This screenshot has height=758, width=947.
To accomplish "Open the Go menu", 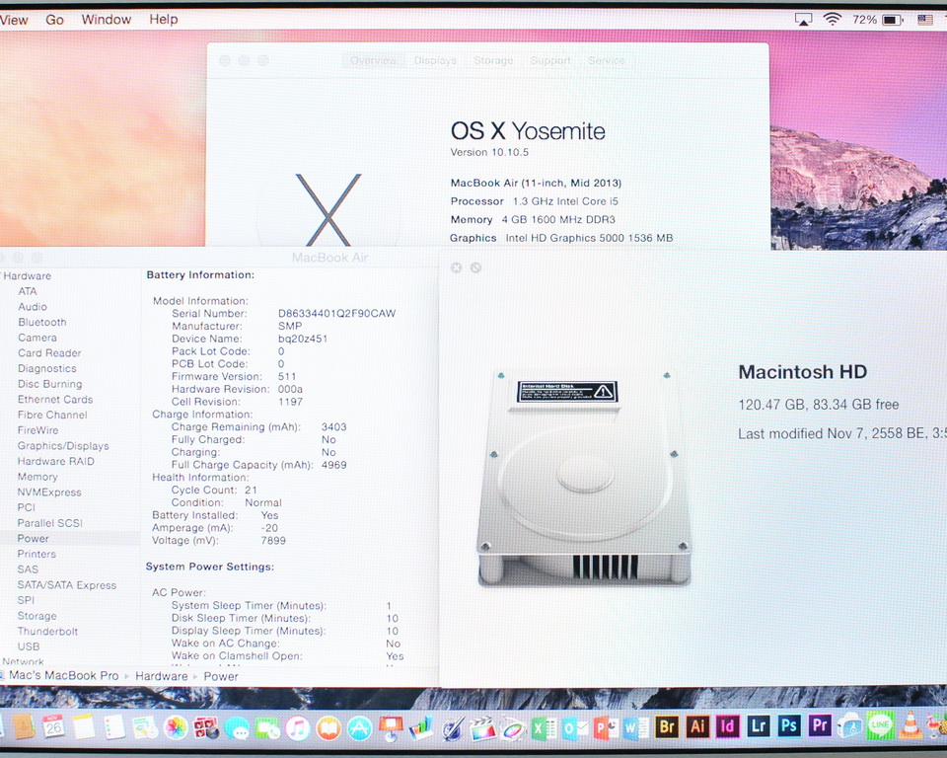I will 55,20.
